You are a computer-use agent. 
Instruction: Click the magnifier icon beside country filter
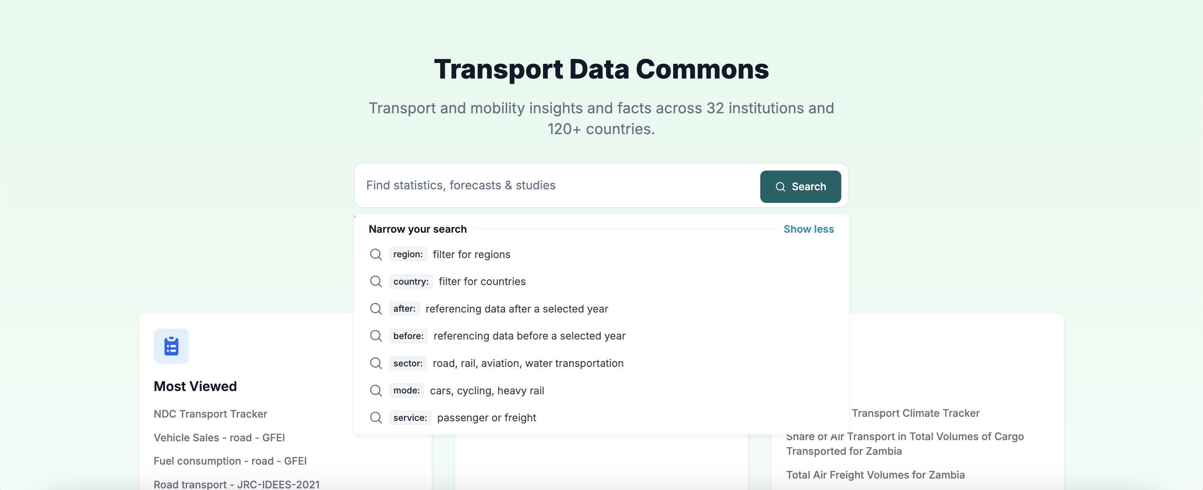tap(376, 281)
